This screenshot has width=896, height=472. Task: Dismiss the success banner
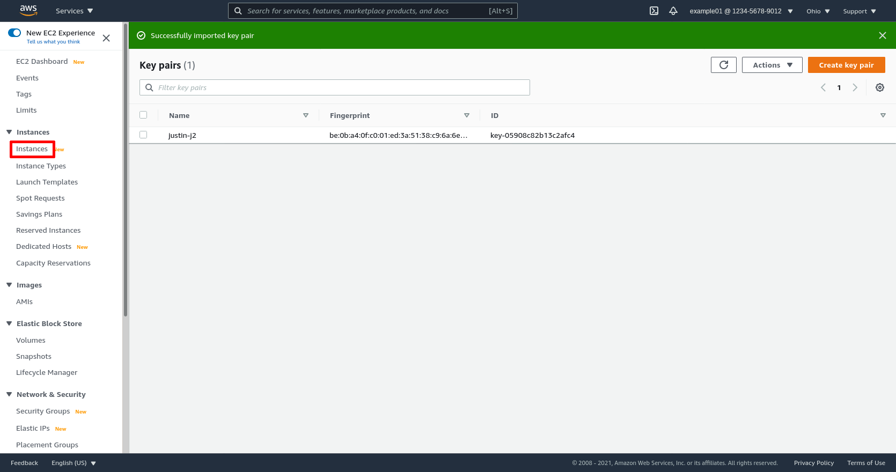(x=883, y=35)
